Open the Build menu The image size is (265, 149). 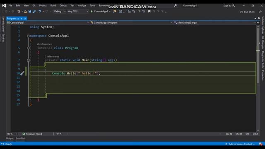53,5
